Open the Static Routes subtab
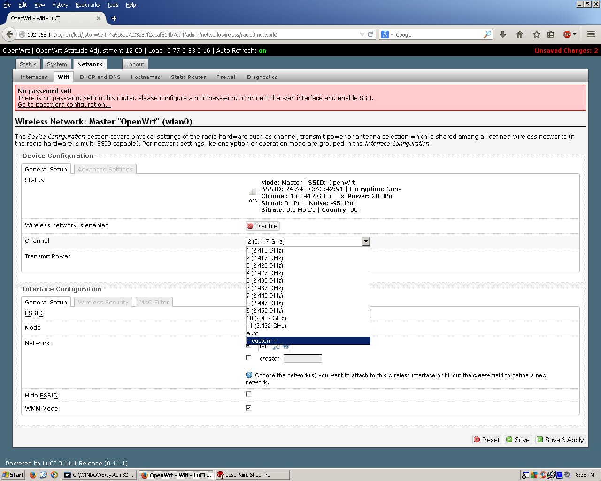 pos(188,77)
